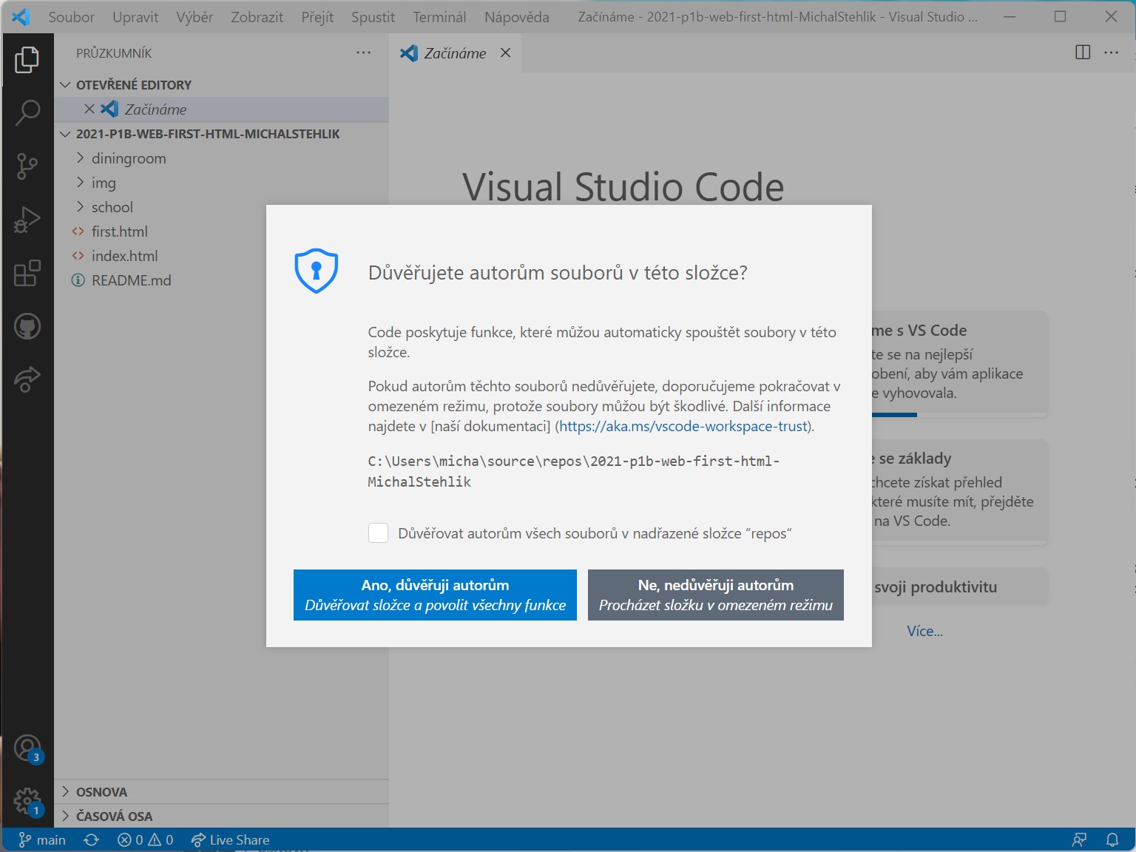Open the produktivitu walkthrough card
Screen dimensions: 1136x852
(960, 586)
